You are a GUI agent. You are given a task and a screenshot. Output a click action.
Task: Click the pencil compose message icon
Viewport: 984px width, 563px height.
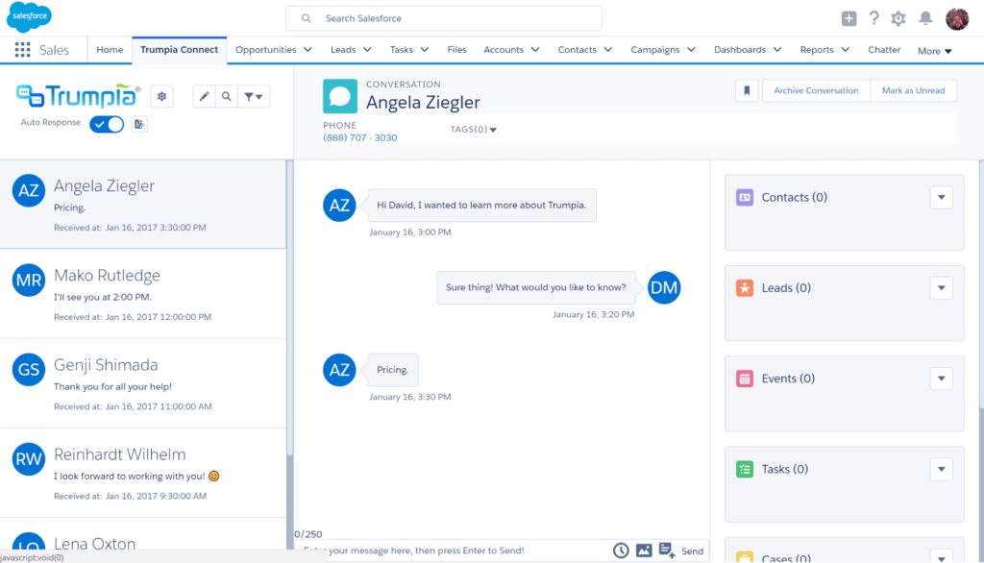pyautogui.click(x=204, y=96)
